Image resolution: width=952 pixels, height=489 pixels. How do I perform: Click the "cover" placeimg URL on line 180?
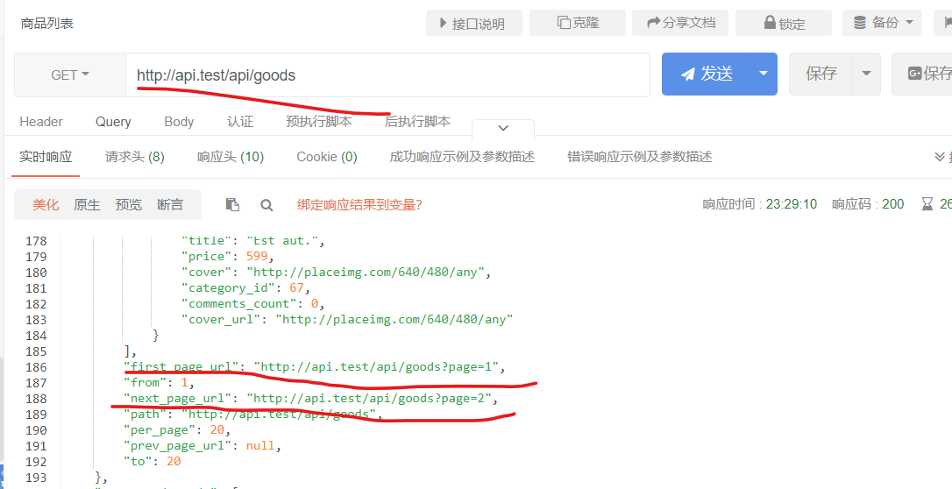pyautogui.click(x=366, y=272)
